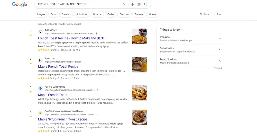This screenshot has width=257, height=136.
Task: Open the All filters dropdown
Action: (206, 14)
